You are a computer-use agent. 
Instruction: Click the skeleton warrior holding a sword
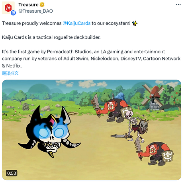(x=135, y=126)
